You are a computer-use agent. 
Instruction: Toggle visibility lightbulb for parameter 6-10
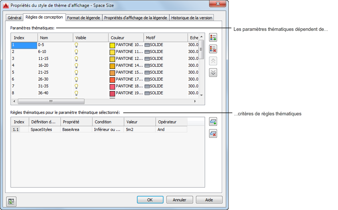coord(76,52)
